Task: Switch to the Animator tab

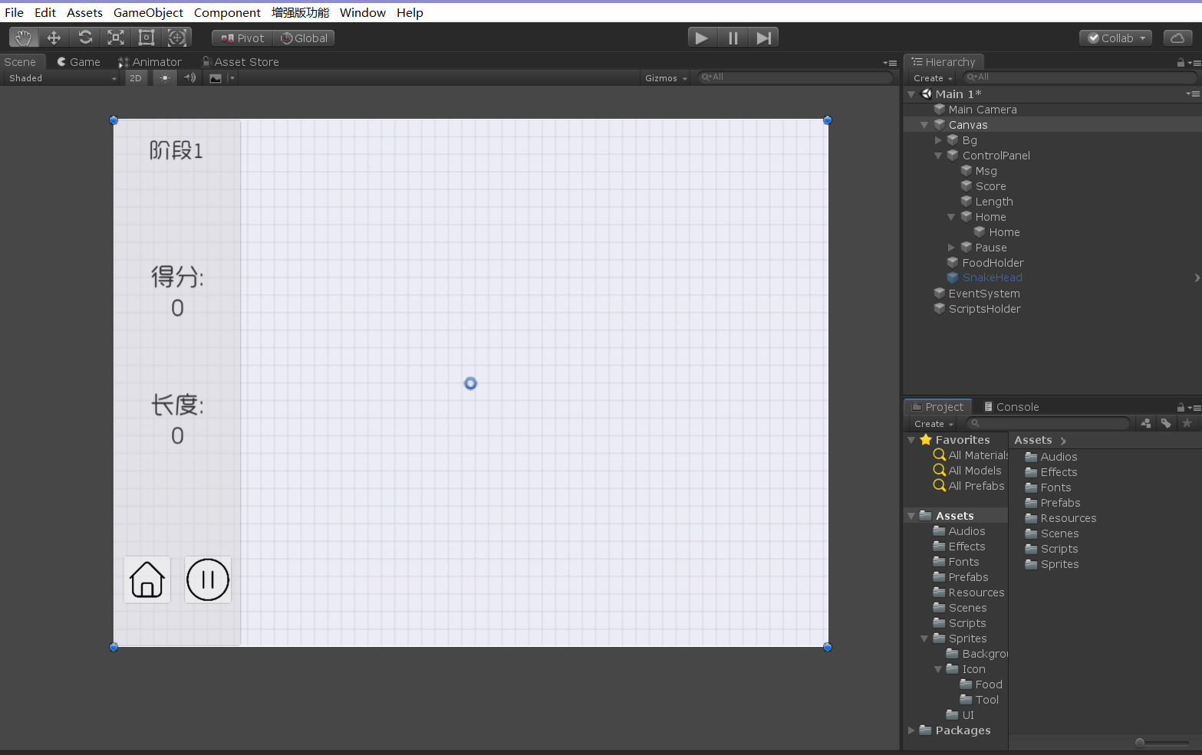Action: [150, 62]
